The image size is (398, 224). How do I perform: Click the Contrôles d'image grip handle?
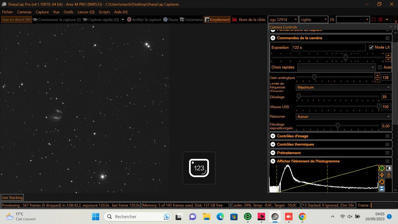[x=387, y=136]
